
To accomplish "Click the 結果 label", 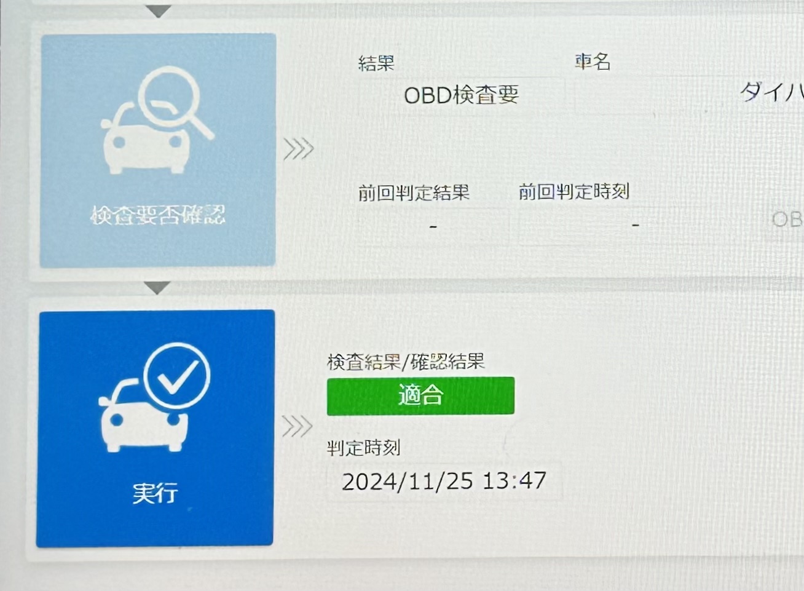I will [x=376, y=63].
